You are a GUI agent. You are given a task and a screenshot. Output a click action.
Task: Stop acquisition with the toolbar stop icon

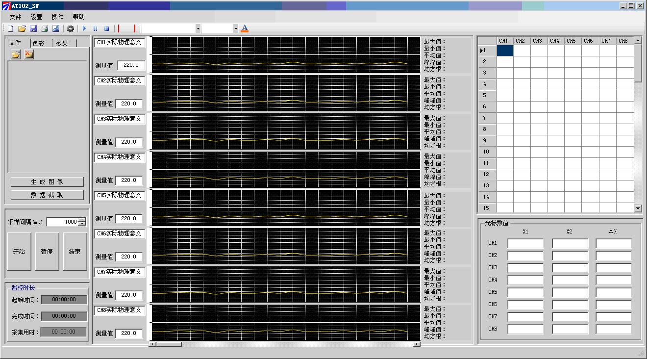107,29
